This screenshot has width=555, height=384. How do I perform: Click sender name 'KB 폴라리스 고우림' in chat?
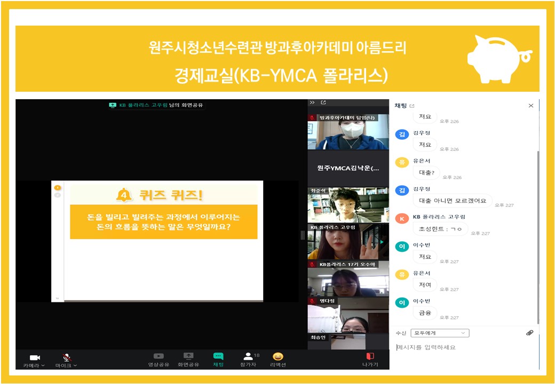439,217
